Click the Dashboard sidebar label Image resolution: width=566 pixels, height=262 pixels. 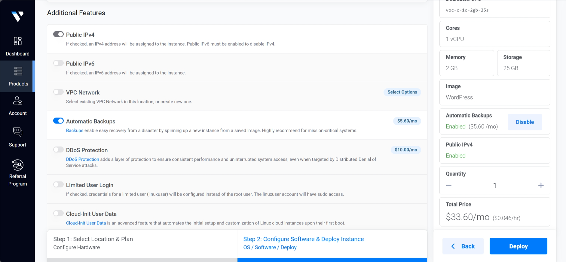(18, 54)
